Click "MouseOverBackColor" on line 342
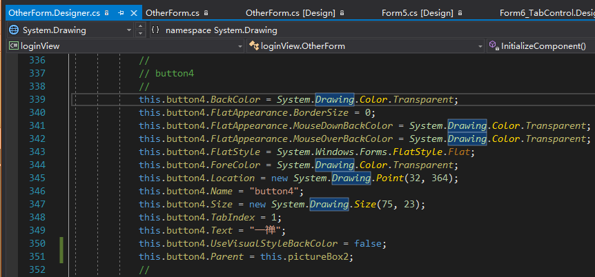 click(x=343, y=138)
